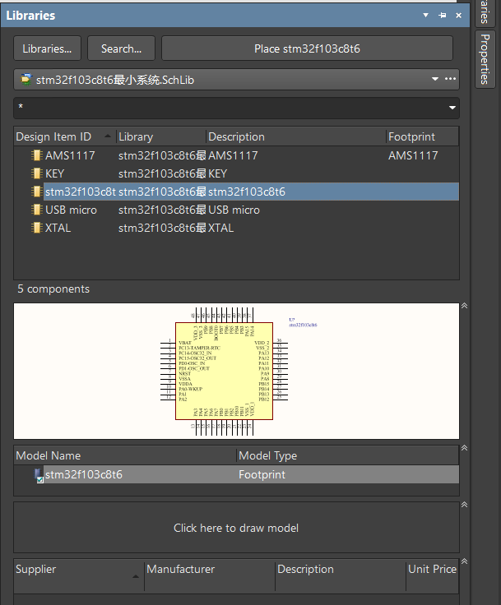Collapse the Model Name section

click(464, 448)
